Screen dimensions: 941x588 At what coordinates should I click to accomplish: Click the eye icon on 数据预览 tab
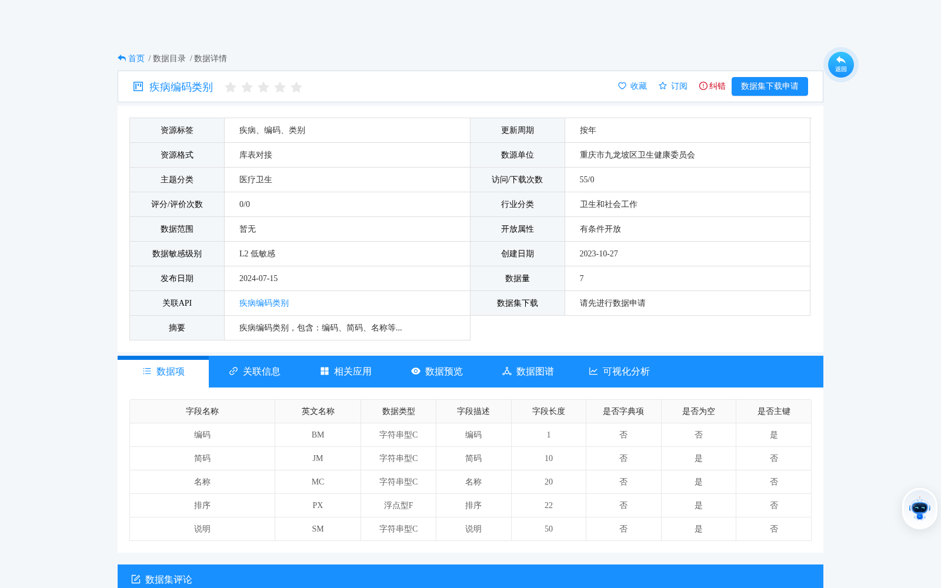(416, 371)
